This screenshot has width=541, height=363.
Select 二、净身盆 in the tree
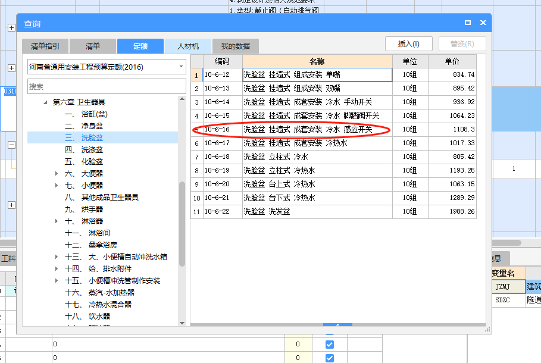[84, 126]
